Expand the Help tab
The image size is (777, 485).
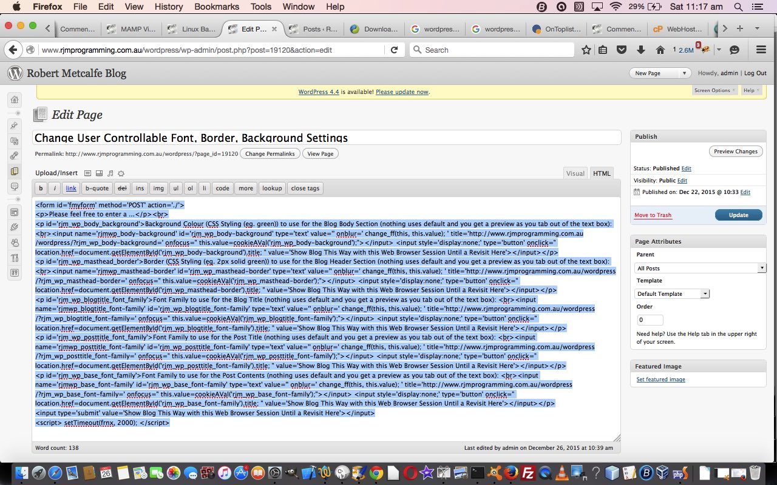coord(751,90)
